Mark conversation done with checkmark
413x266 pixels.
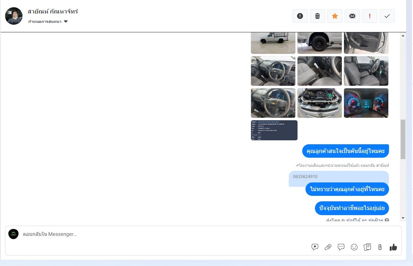point(387,16)
